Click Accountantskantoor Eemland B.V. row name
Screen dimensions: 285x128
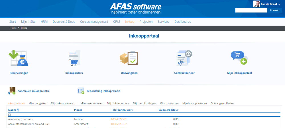(29, 124)
